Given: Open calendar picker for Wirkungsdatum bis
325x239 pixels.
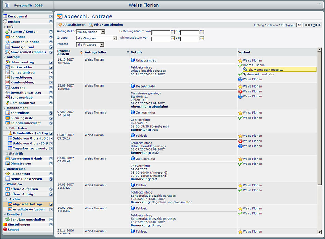Looking at the screenshot, I should click(x=202, y=38).
